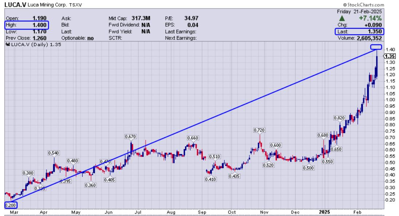
Task: Click the 0.820 January peak label
Action: tap(339, 118)
